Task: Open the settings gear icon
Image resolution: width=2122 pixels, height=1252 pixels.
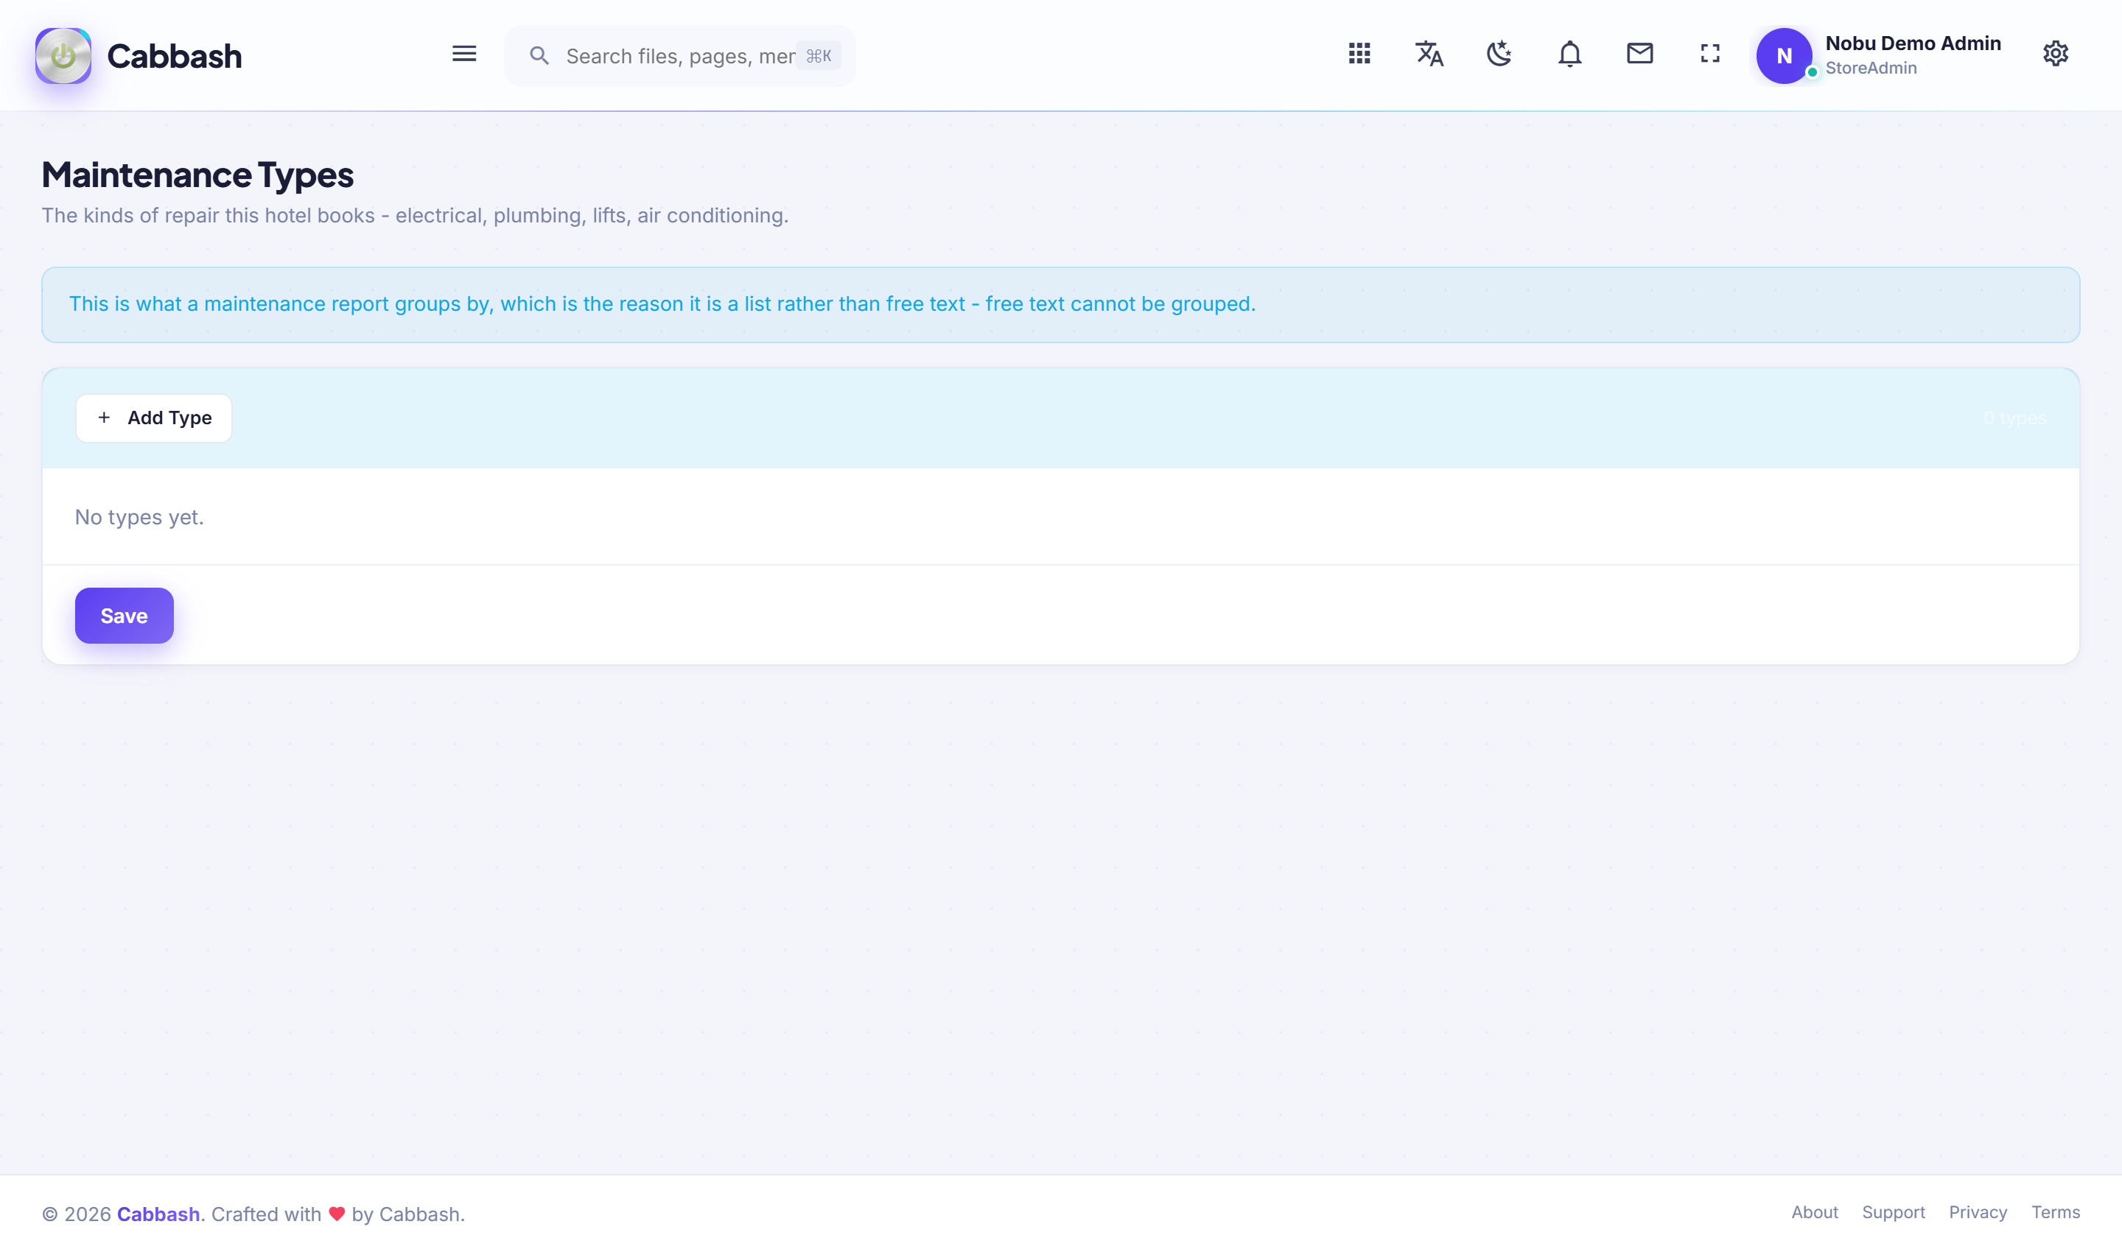Action: pos(2054,54)
